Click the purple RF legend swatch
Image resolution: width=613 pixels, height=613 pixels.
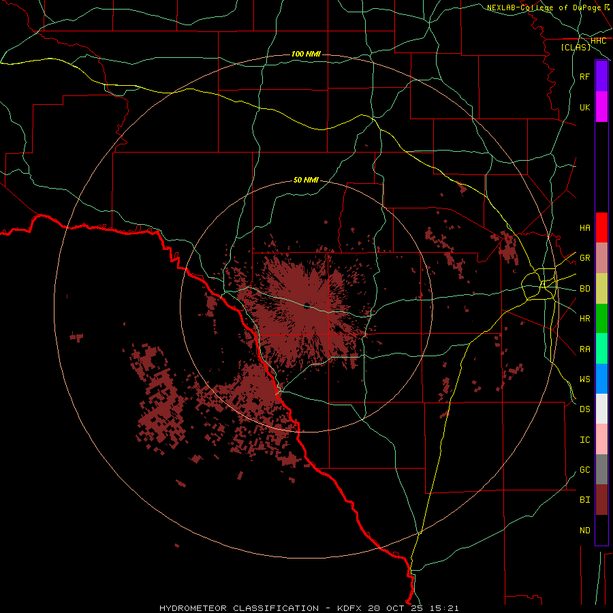click(x=601, y=76)
